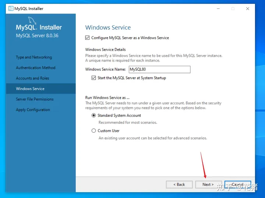Click the Windows Service heading
The width and height of the screenshot is (265, 198).
[108, 27]
